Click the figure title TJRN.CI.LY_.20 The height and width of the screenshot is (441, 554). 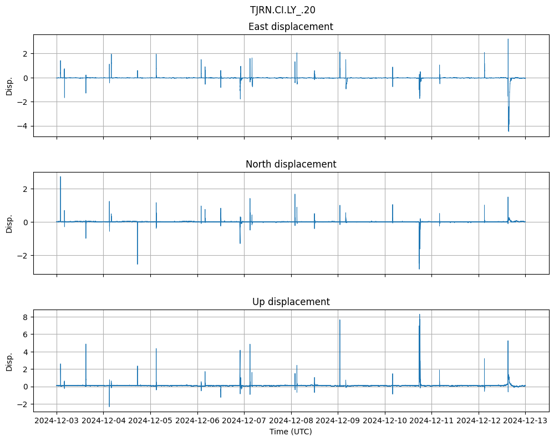[282, 10]
